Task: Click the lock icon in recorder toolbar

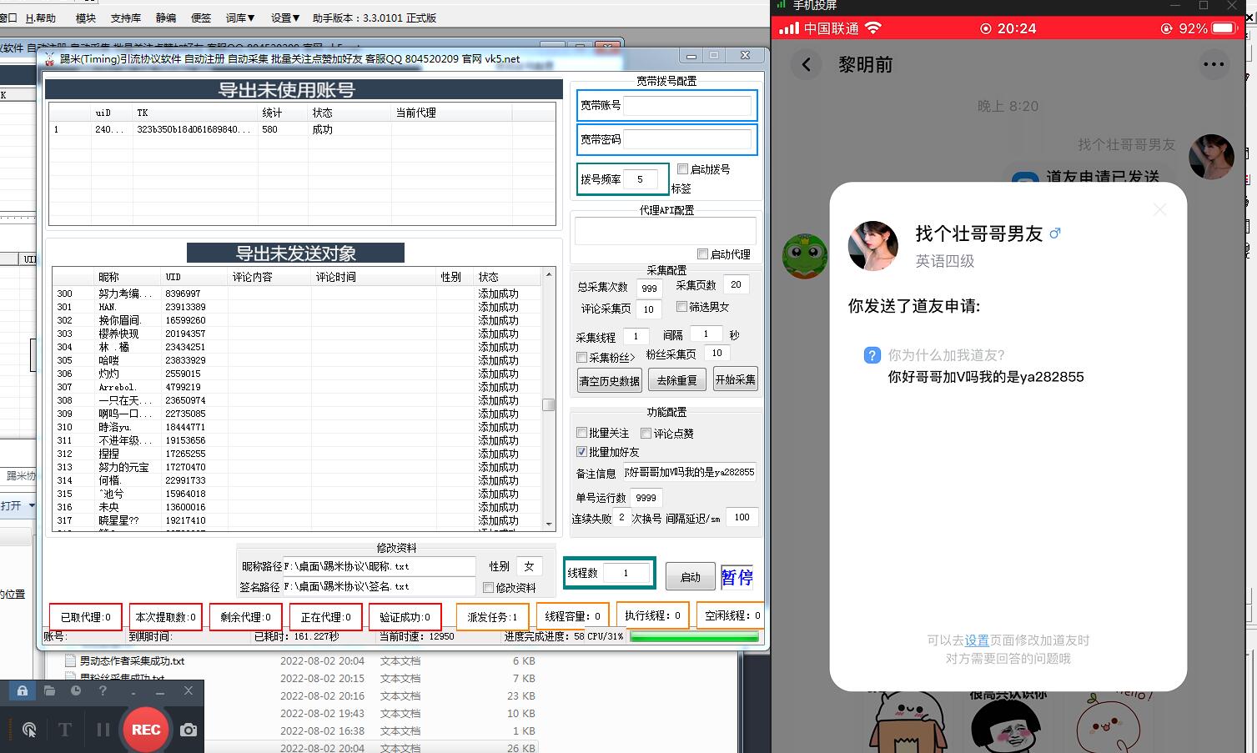Action: 21,691
